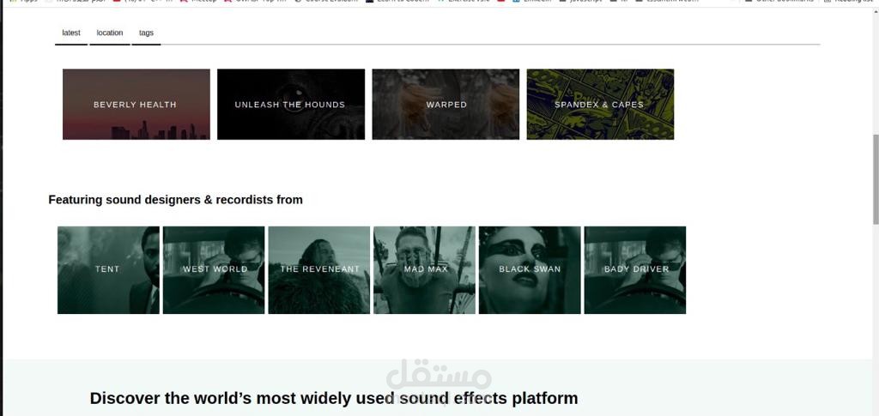Switch to the latest tab

click(71, 33)
